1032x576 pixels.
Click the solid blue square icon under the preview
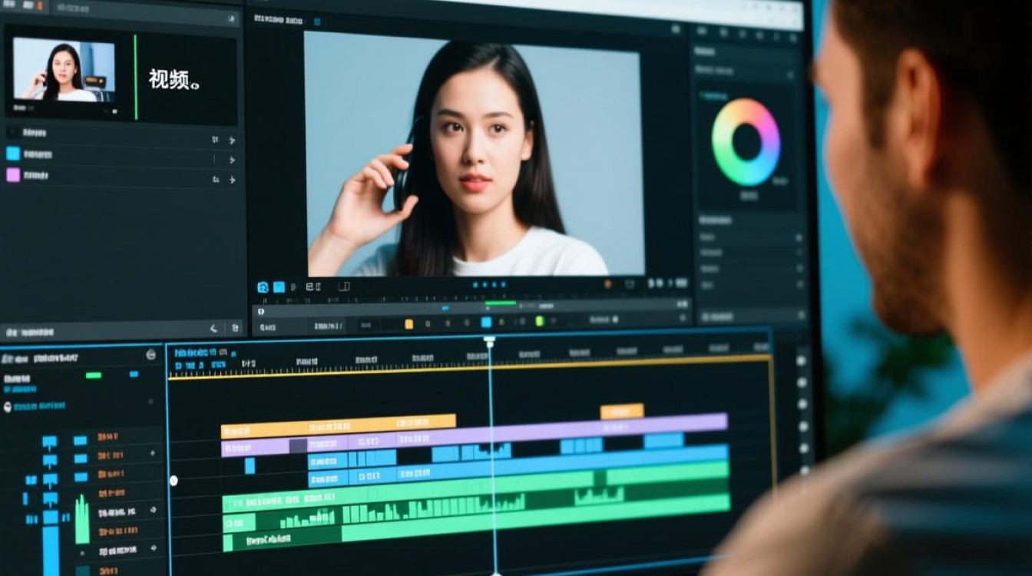tap(279, 287)
